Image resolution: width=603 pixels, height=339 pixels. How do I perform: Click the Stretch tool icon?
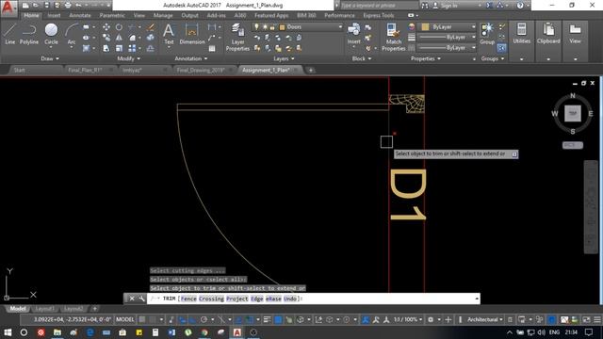click(106, 48)
